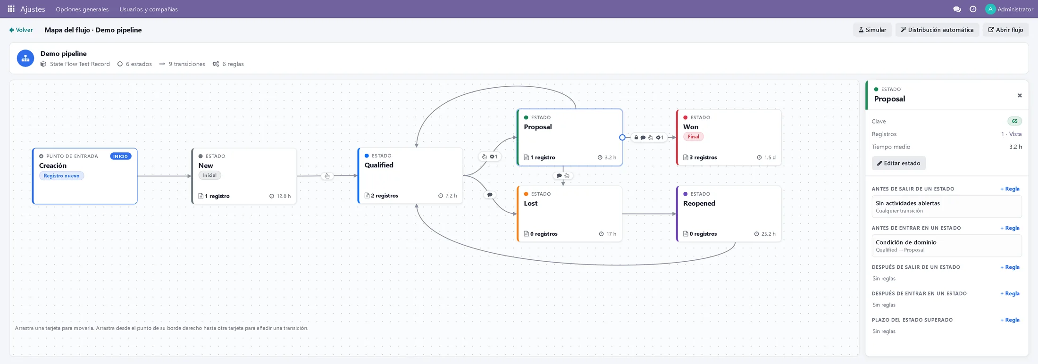The height and width of the screenshot is (364, 1038).
Task: Click the green color dot on Proposal panel header
Action: (x=876, y=89)
